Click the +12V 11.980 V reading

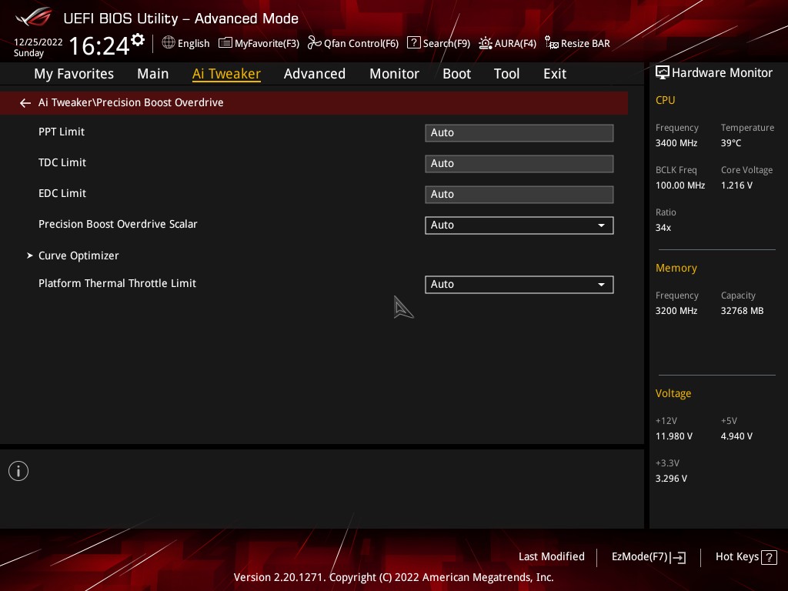(x=674, y=436)
